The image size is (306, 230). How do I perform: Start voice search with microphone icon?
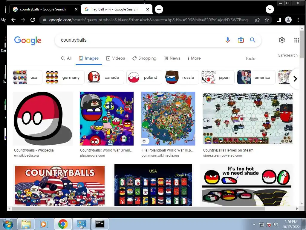227,40
